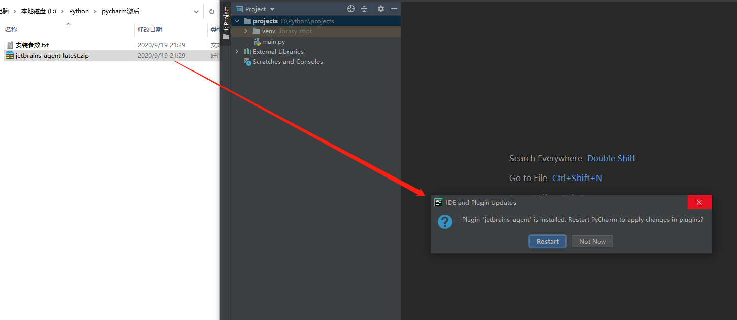Choose Not Now in the plugin dialog
Screen dimensions: 737x320
[592, 241]
